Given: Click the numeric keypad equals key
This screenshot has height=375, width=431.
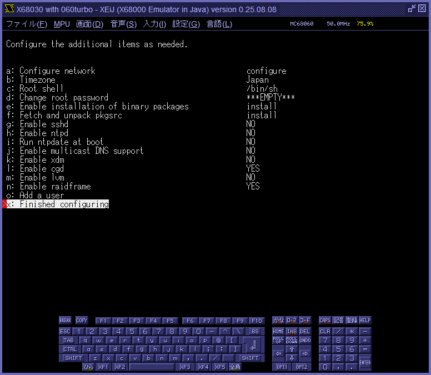Looking at the screenshot, I should [x=365, y=349].
